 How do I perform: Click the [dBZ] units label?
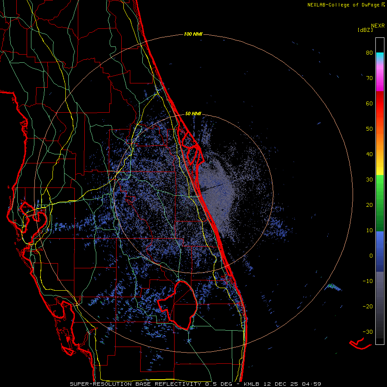coord(365,30)
